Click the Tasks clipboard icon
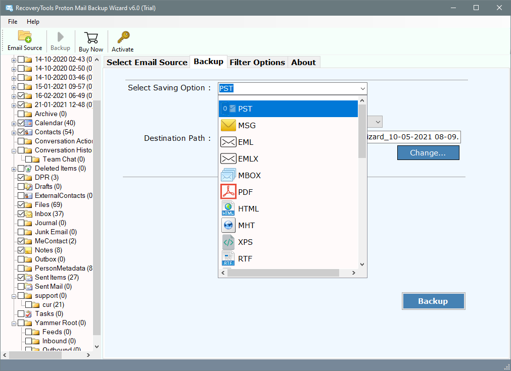511x371 pixels. (28, 314)
